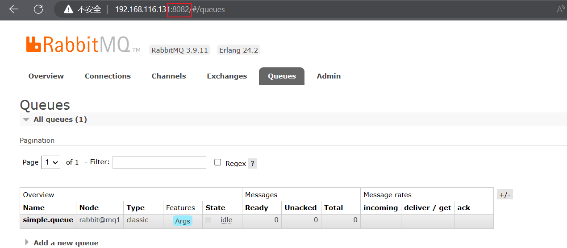Open the read-aloud icon in address bar

click(561, 9)
